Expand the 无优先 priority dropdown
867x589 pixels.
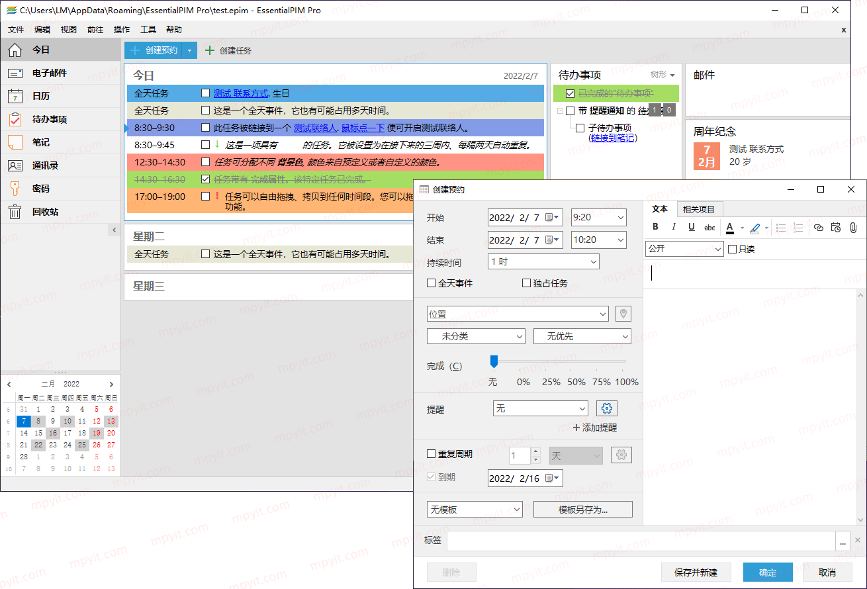582,336
